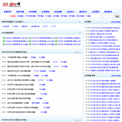Screen dimensions: 122x122
Task: Open 比分直播 in the 18:35 row
Action: click(x=63, y=62)
